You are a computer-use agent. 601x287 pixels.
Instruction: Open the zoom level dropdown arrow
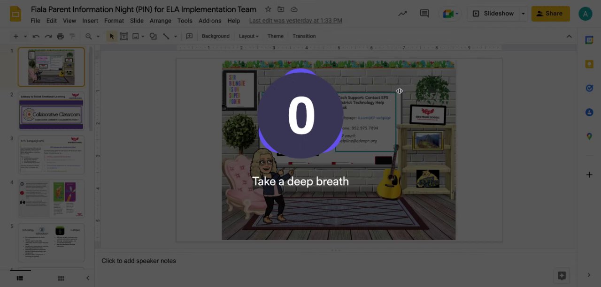(98, 36)
